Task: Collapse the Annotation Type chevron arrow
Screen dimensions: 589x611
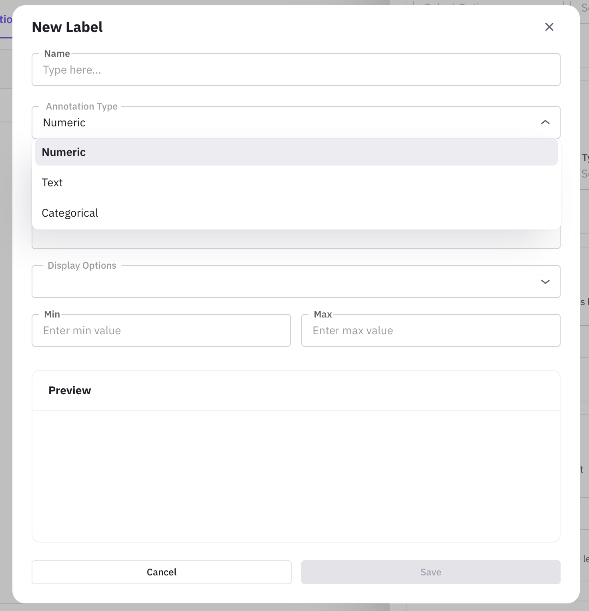Action: pos(545,122)
